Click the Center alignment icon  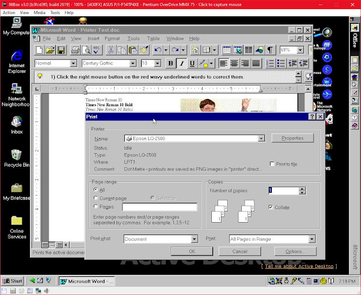pyautogui.click(x=234, y=63)
